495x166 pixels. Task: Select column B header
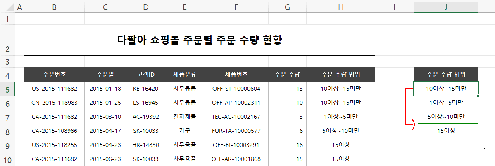[54, 7]
